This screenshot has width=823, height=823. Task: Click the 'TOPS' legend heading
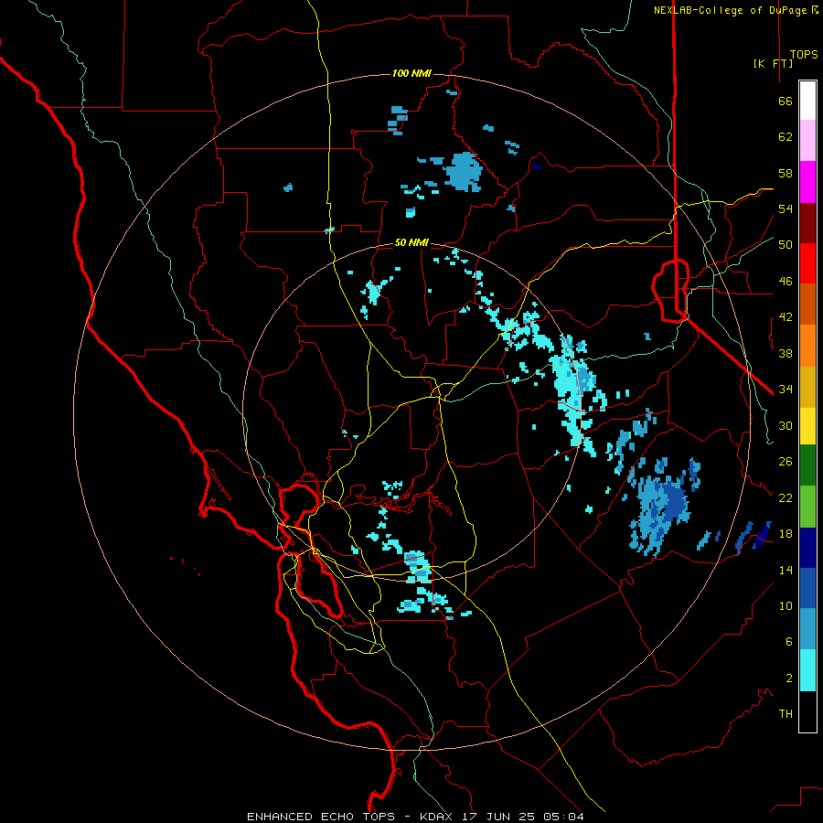tap(804, 54)
